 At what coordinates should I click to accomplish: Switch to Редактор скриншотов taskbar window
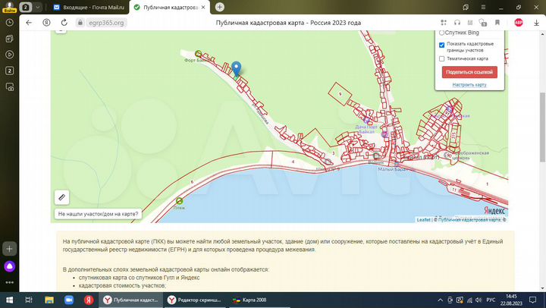pyautogui.click(x=195, y=300)
